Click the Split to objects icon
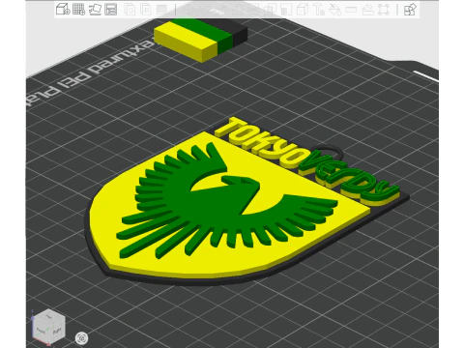The height and width of the screenshot is (348, 464). [x=130, y=10]
